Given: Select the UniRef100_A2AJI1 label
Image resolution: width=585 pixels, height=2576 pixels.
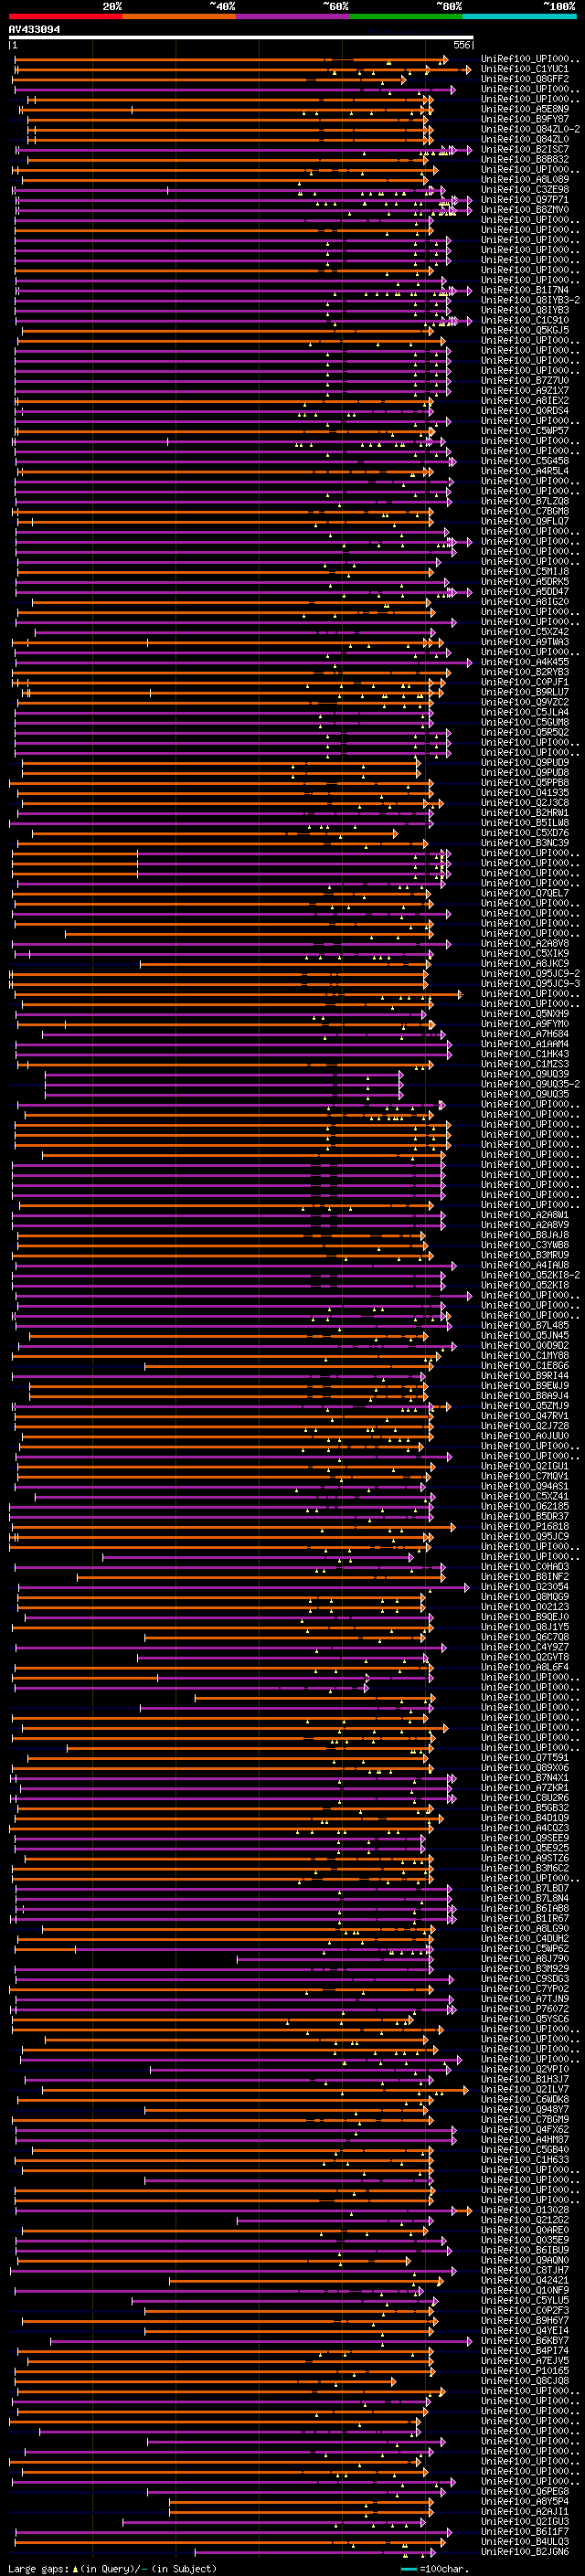Looking at the screenshot, I should [525, 2510].
